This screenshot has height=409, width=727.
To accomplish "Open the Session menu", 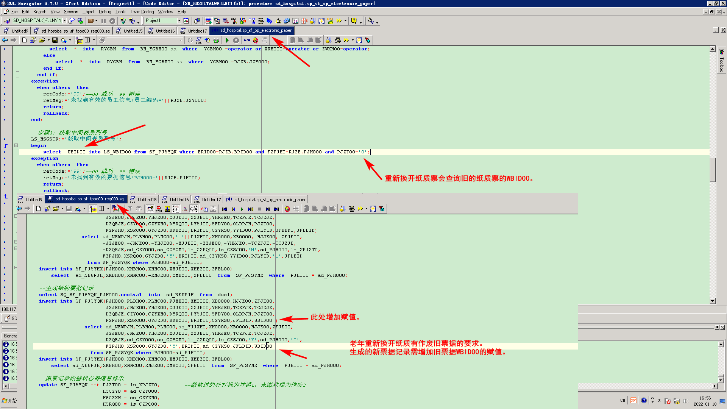I will point(71,12).
